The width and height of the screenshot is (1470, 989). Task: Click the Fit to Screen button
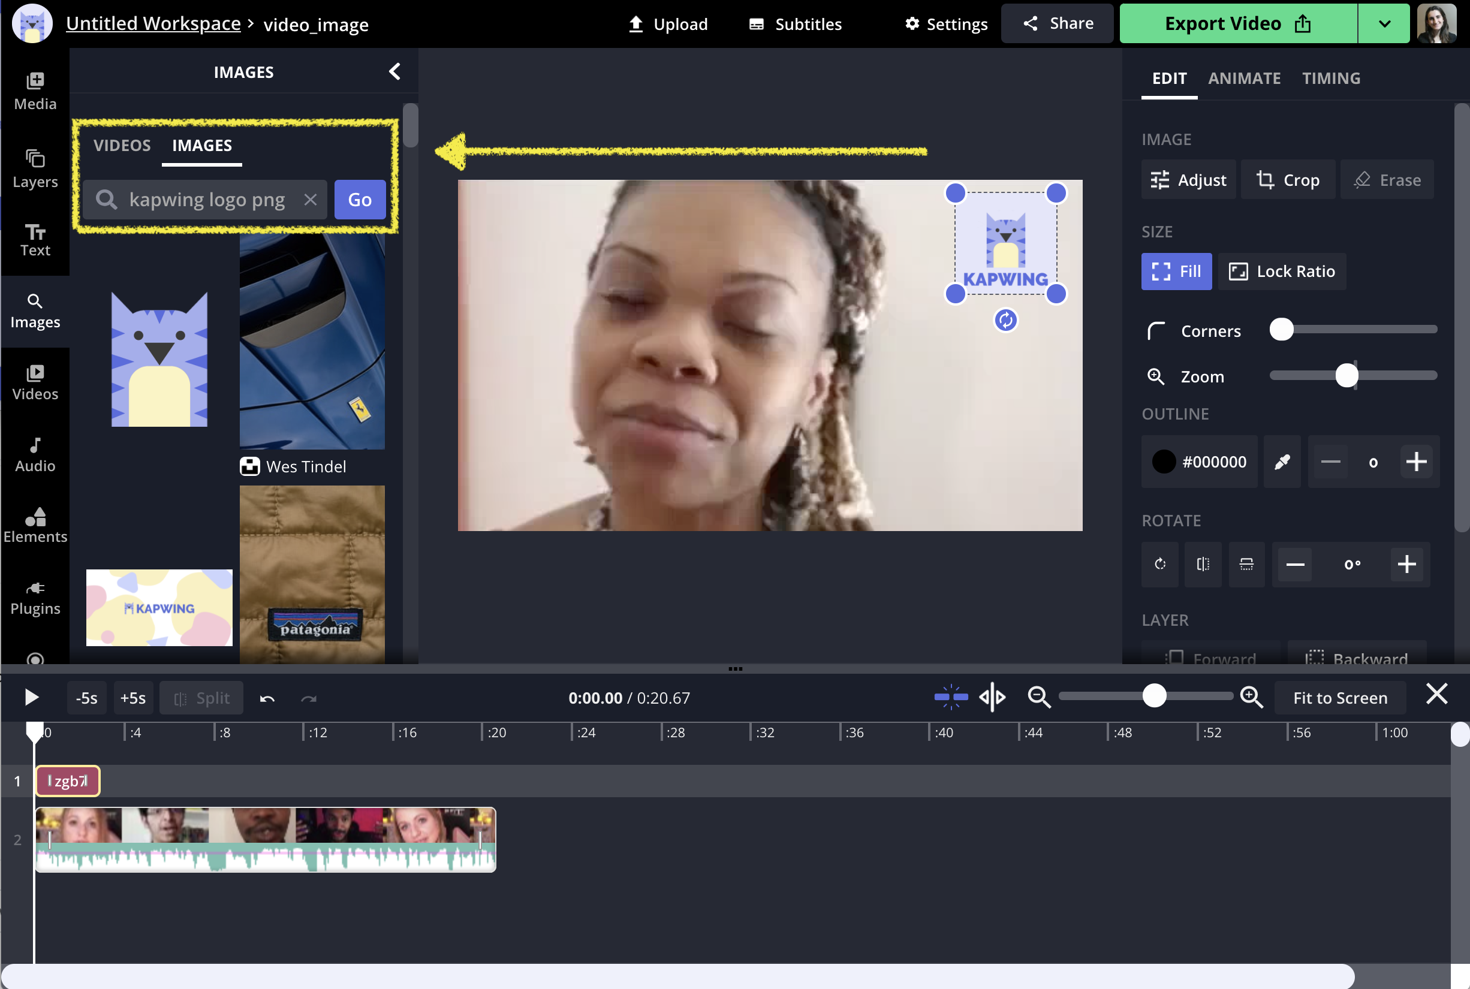tap(1339, 698)
